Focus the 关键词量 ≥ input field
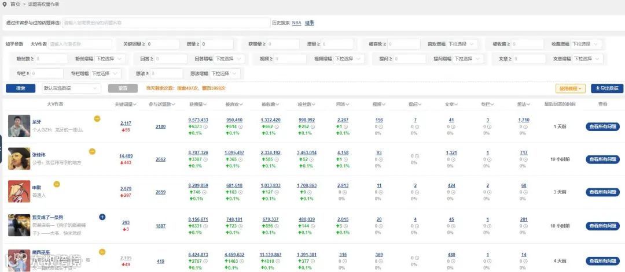 [x=163, y=44]
